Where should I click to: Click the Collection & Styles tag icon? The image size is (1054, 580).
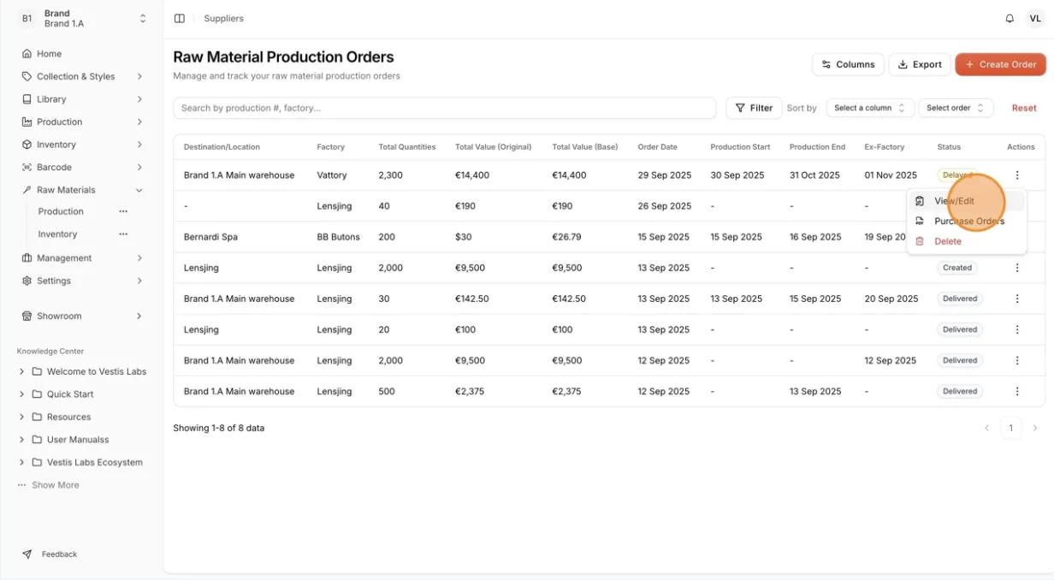click(x=27, y=76)
